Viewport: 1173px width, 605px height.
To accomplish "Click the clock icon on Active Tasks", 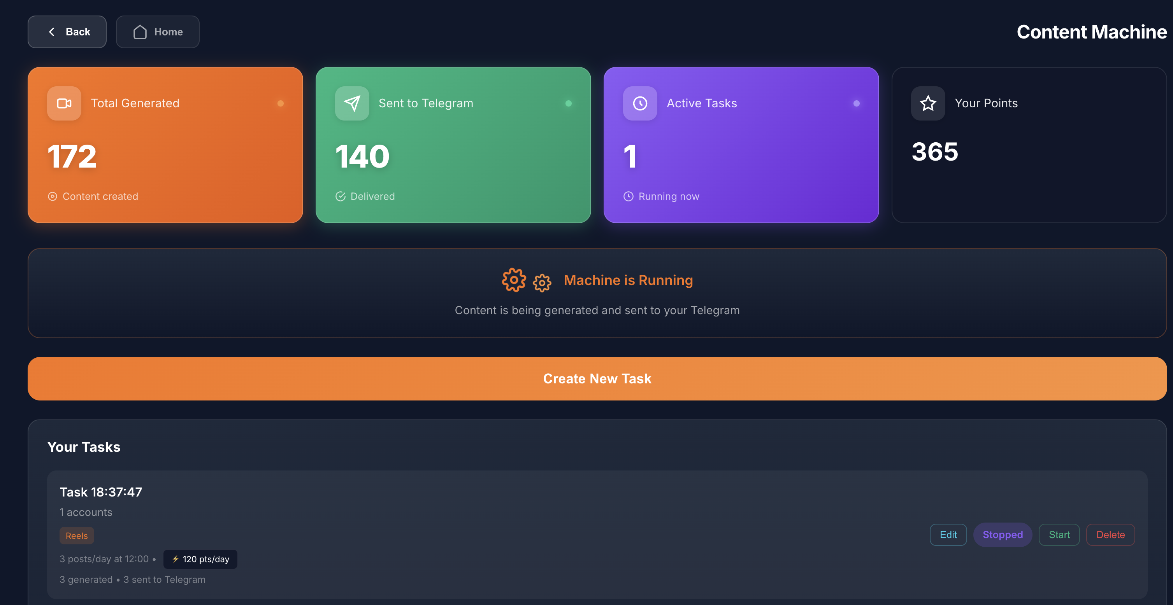I will 640,103.
